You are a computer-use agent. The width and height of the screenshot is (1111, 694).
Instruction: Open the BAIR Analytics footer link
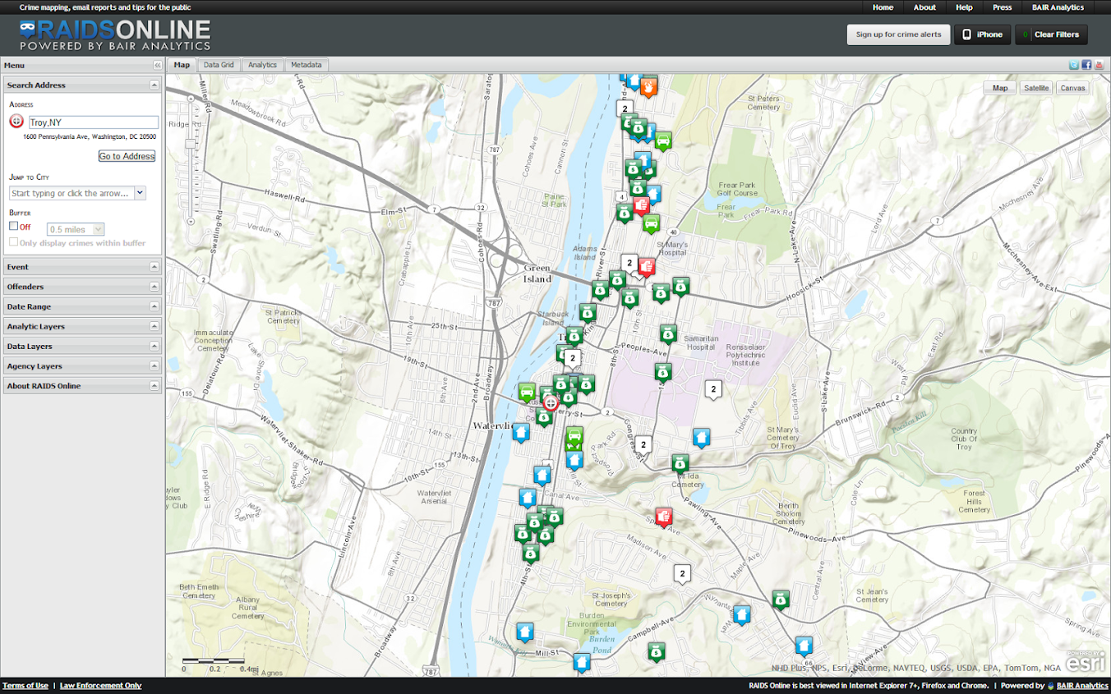[1082, 686]
